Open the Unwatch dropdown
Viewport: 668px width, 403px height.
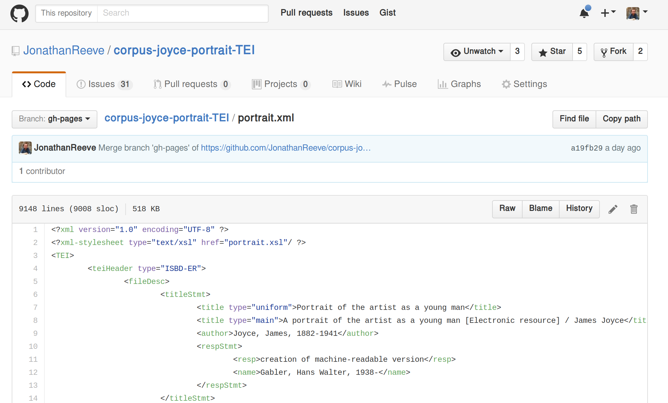pos(477,52)
